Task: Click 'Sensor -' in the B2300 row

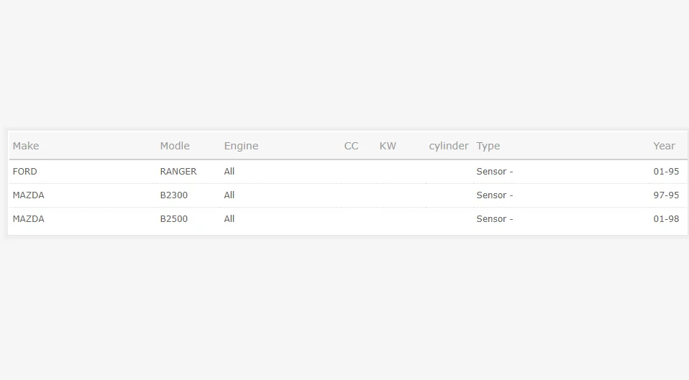Action: tap(495, 195)
